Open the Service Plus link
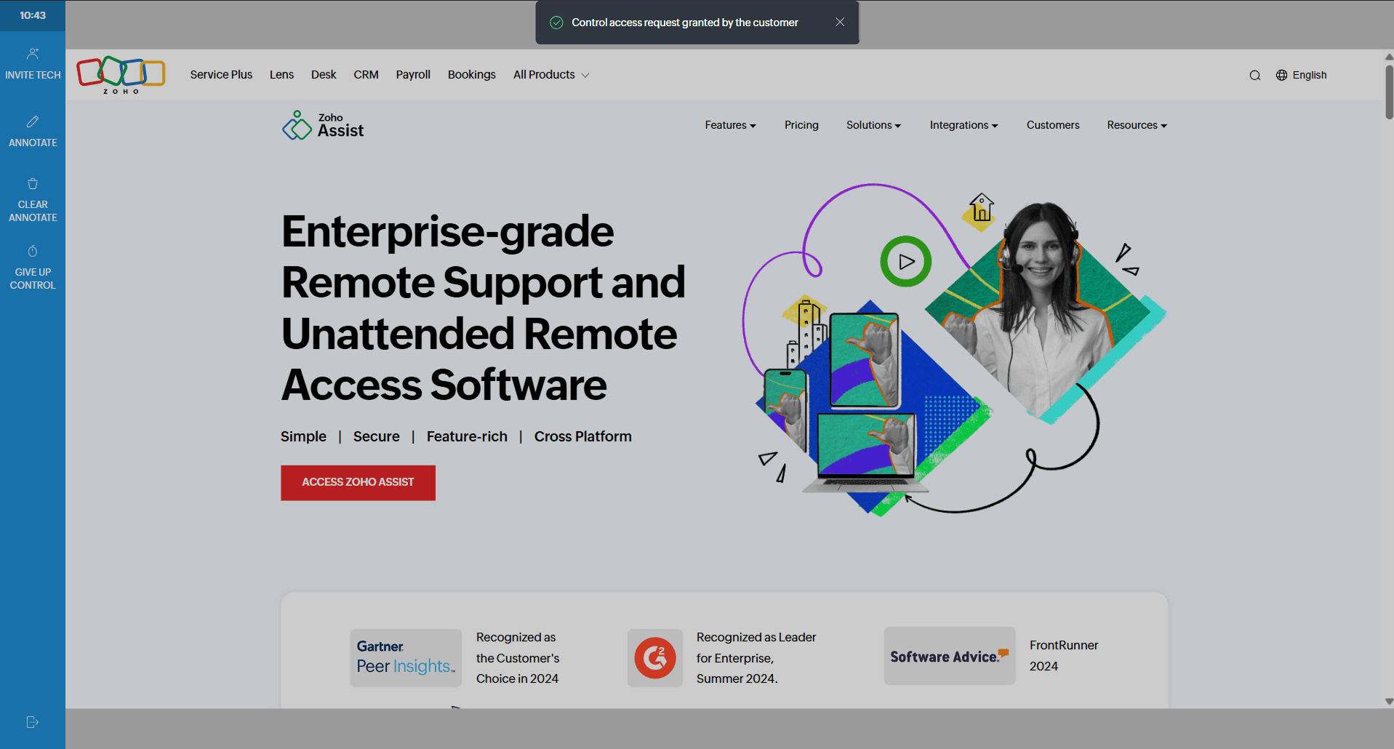The width and height of the screenshot is (1394, 749). pos(221,75)
